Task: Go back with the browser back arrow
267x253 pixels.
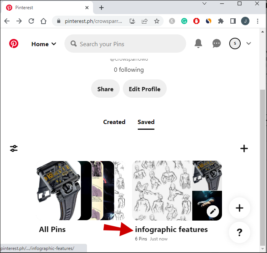Action: 7,21
